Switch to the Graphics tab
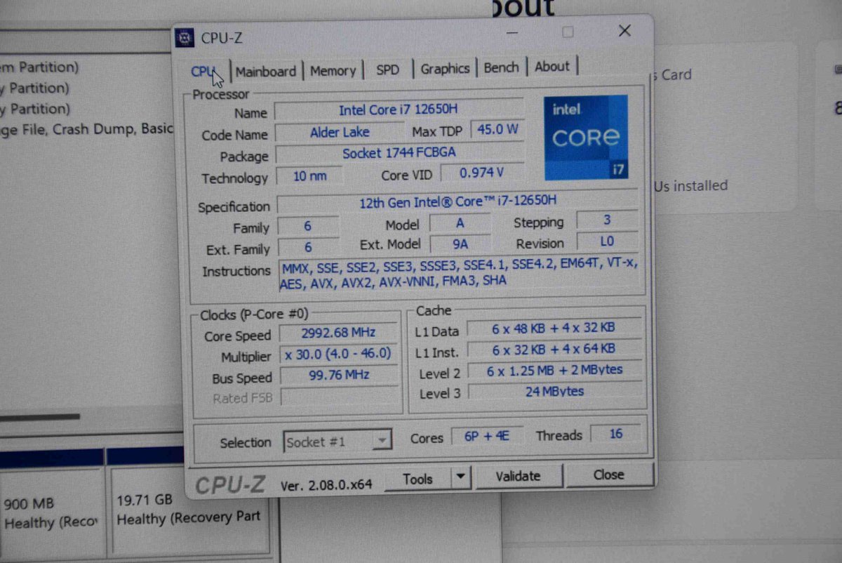Screen dimensions: 842x563 click(445, 69)
